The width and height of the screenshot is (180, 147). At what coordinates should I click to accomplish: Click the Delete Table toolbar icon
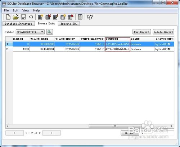click(x=48, y=17)
